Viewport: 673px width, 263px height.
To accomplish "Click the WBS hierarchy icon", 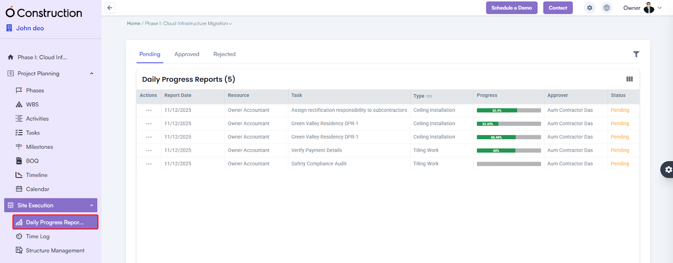I will tap(19, 105).
